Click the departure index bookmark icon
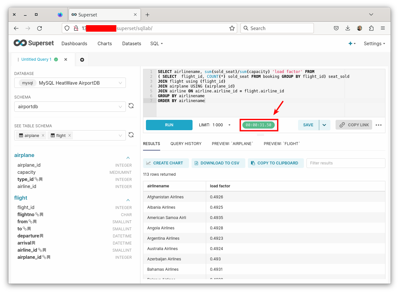 41,236
